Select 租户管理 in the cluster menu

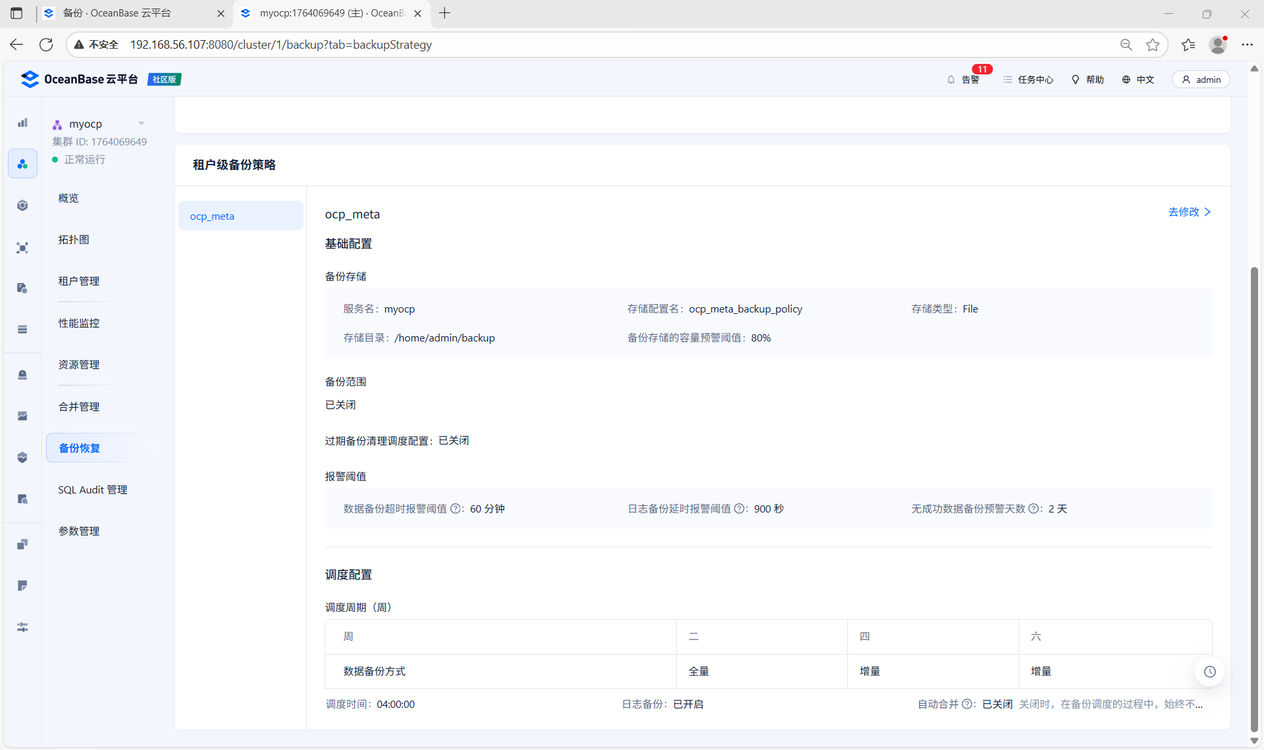(x=79, y=281)
